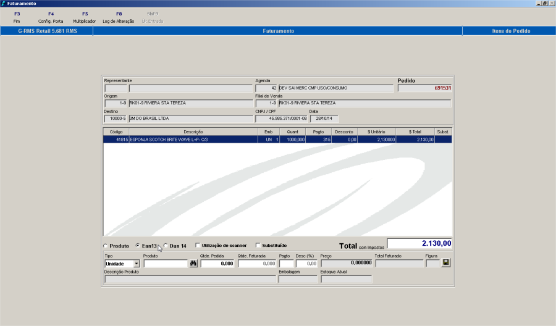The height and width of the screenshot is (326, 556).
Task: Enable Utilização de scanner checkbox
Action: coord(198,245)
